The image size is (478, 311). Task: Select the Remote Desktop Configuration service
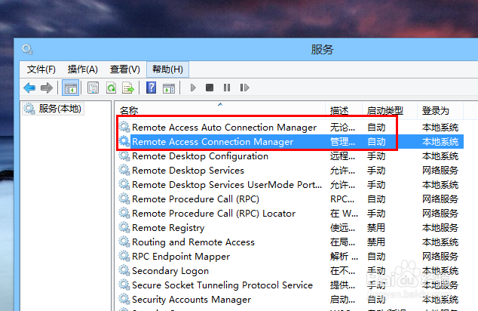pos(200,156)
